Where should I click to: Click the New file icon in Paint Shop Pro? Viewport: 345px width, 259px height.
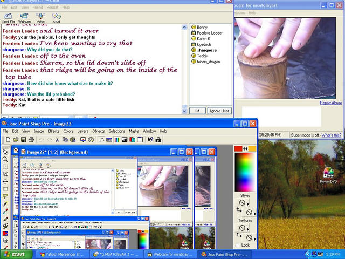coord(8,140)
